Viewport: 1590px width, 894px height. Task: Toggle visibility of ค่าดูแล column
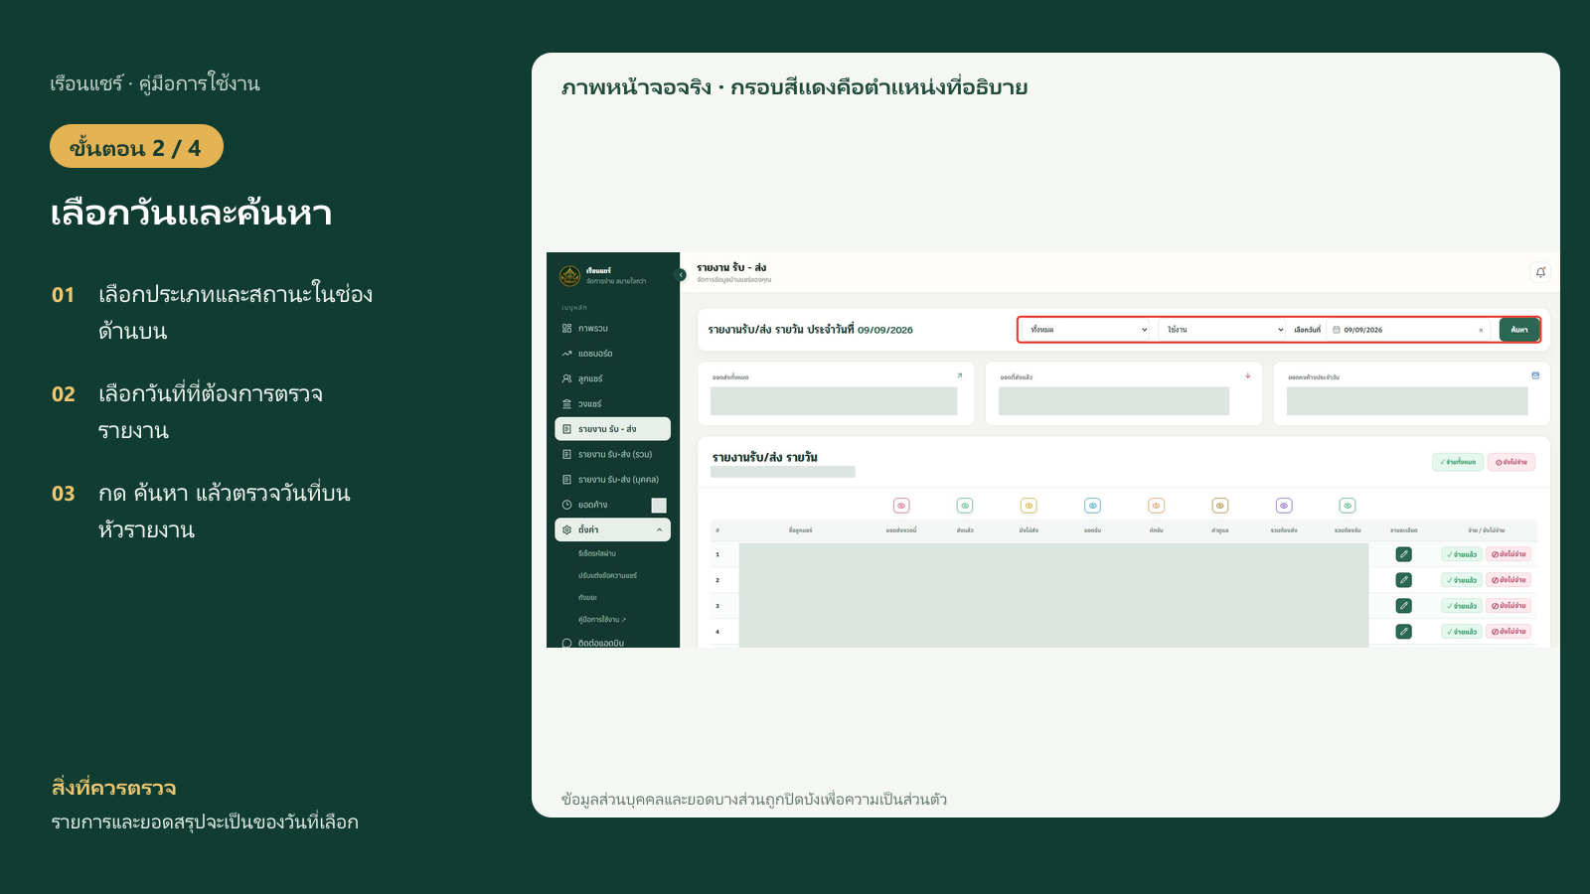pyautogui.click(x=1220, y=506)
